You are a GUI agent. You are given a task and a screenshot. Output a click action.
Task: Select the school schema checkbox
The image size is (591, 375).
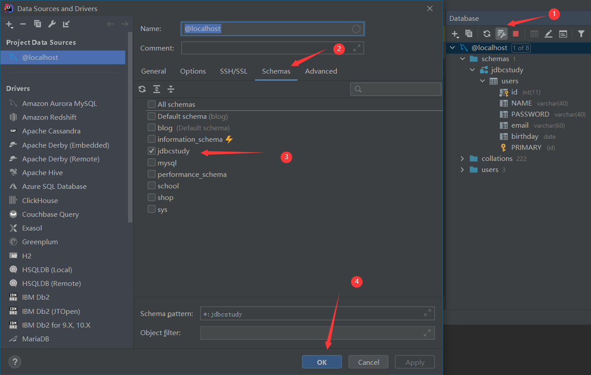point(151,186)
